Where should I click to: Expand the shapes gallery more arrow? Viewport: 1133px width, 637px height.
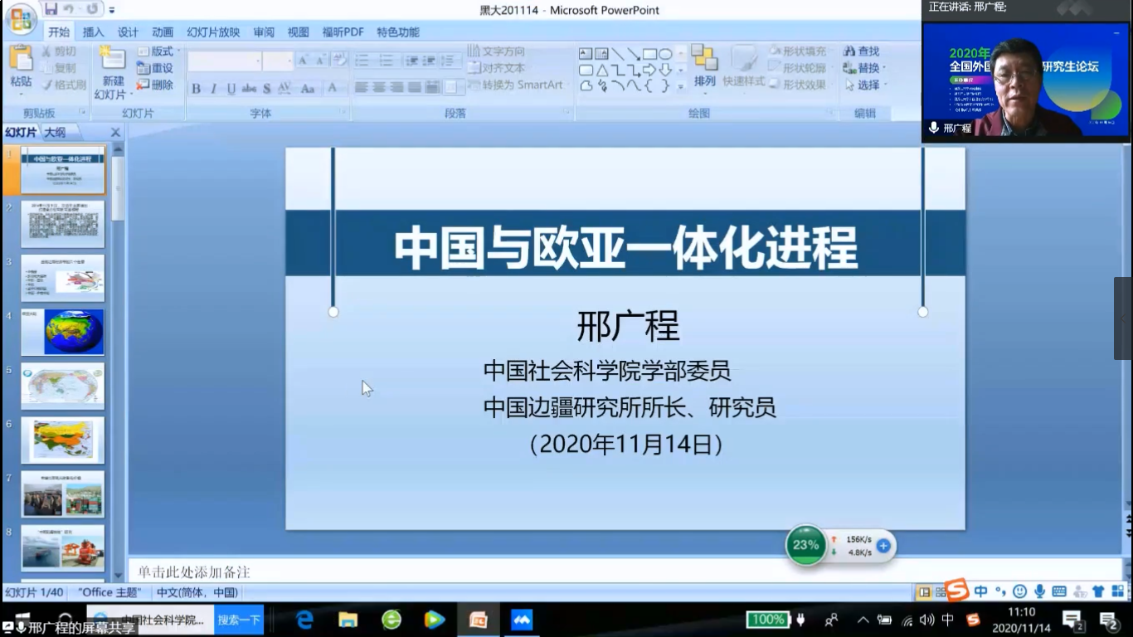(x=681, y=85)
